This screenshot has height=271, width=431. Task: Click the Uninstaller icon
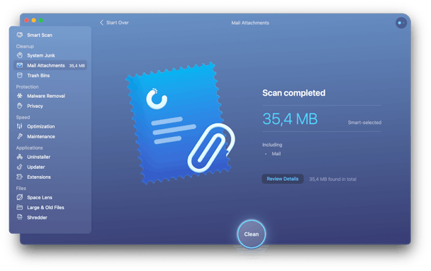pos(20,157)
